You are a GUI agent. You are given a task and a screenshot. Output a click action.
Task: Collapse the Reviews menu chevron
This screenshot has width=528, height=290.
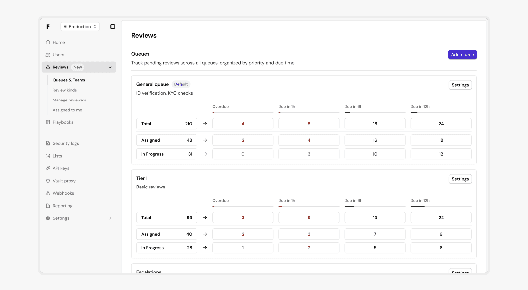110,67
